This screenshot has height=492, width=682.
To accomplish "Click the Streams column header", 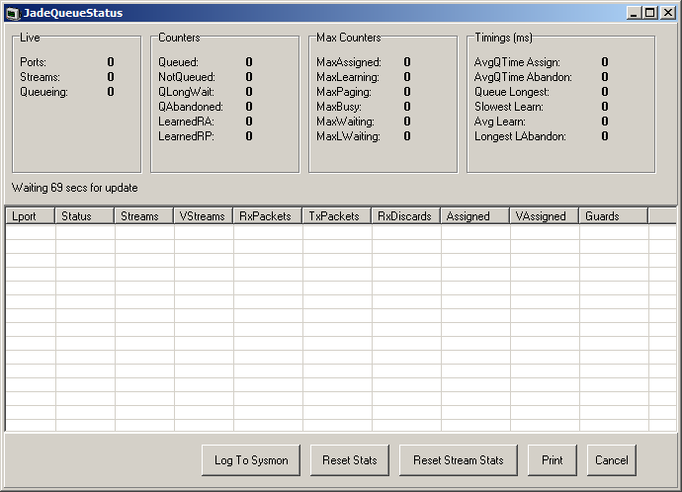I will pos(144,216).
